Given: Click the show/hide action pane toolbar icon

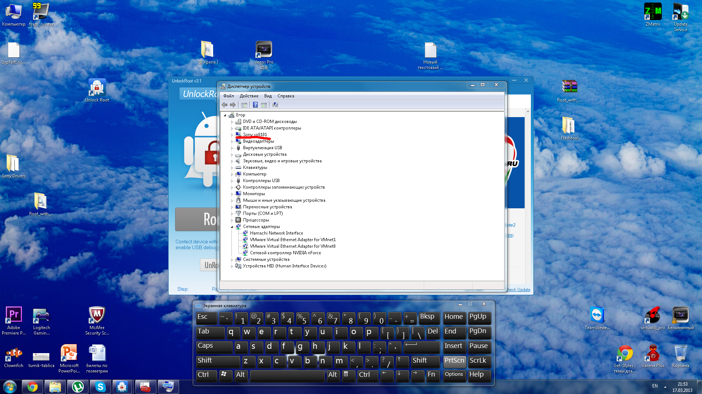Looking at the screenshot, I should coord(264,105).
